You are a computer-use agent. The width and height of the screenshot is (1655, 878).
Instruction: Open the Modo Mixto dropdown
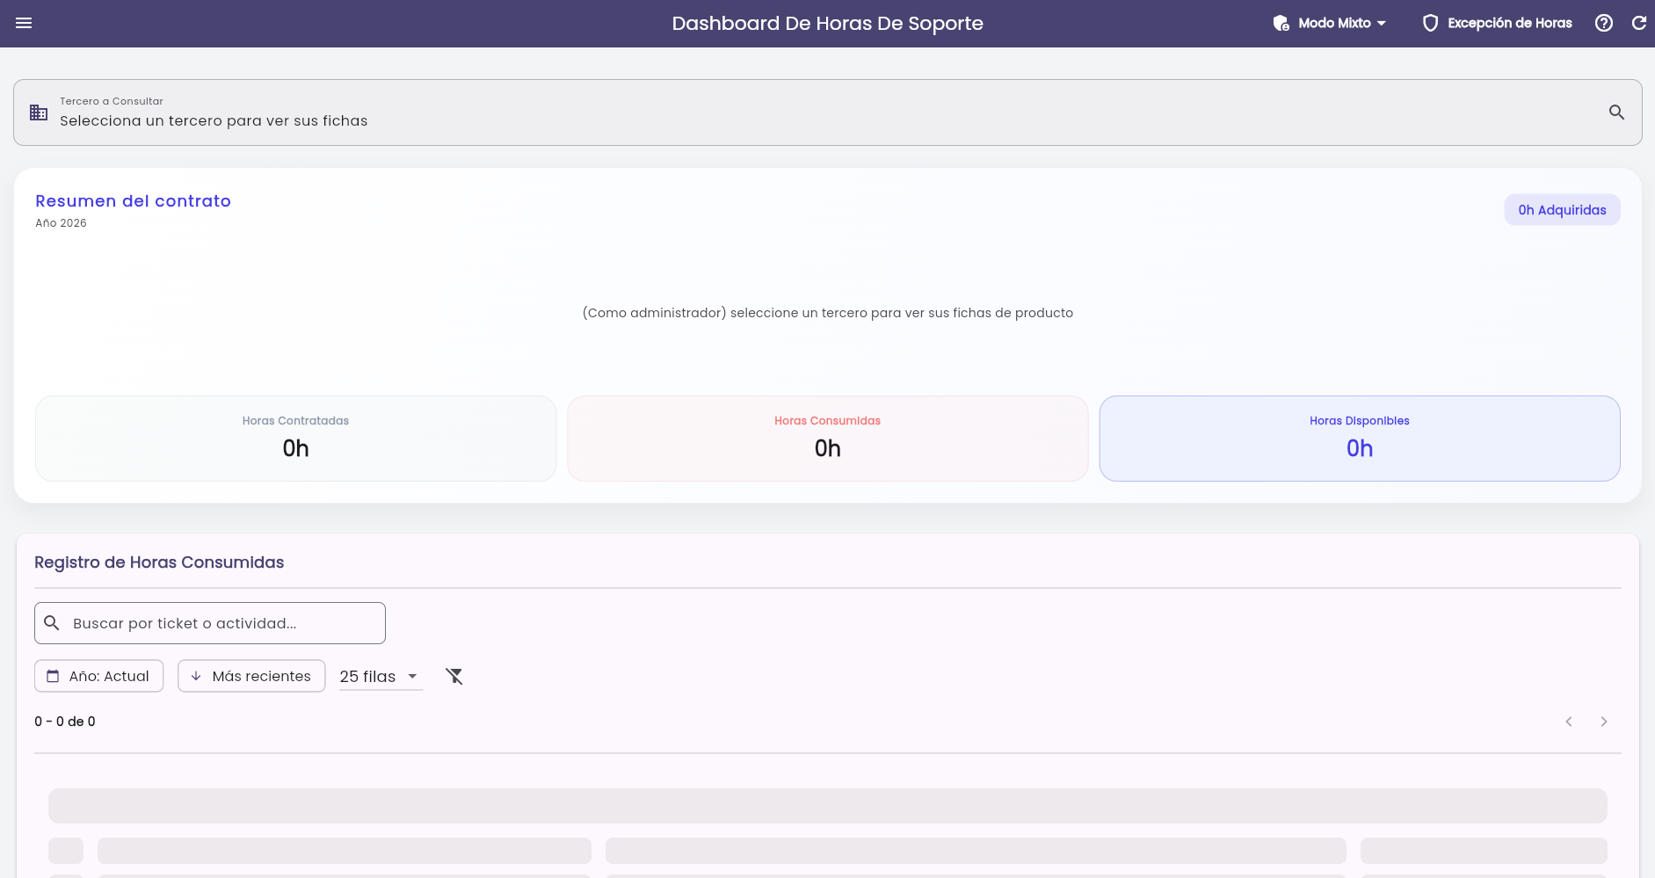1330,23
